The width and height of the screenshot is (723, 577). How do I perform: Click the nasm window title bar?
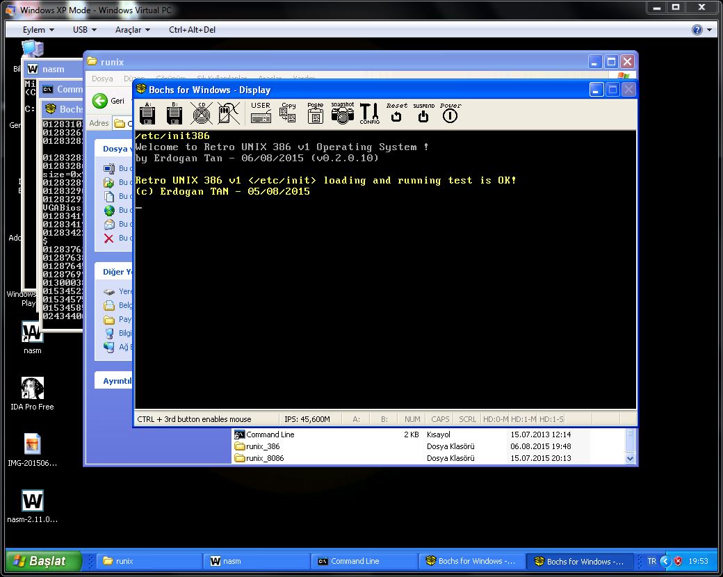(x=53, y=70)
